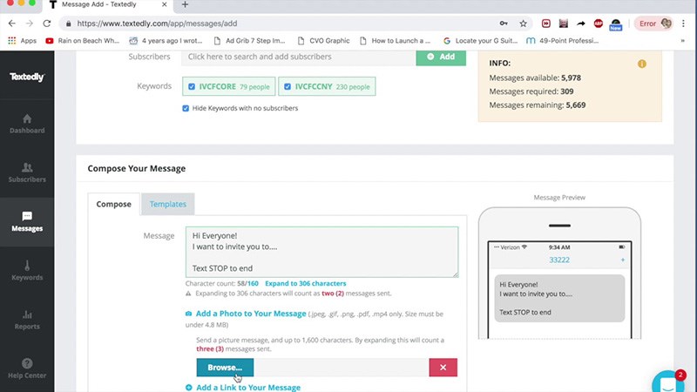This screenshot has height=392, width=697.
Task: Open the Ad Grib 7 Step bookmark
Action: (x=249, y=40)
